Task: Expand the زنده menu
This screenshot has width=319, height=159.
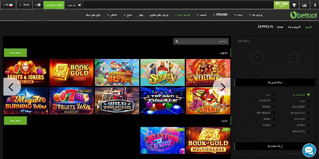Action: click(x=238, y=15)
